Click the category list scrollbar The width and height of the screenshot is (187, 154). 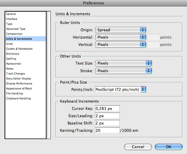pos(49,75)
